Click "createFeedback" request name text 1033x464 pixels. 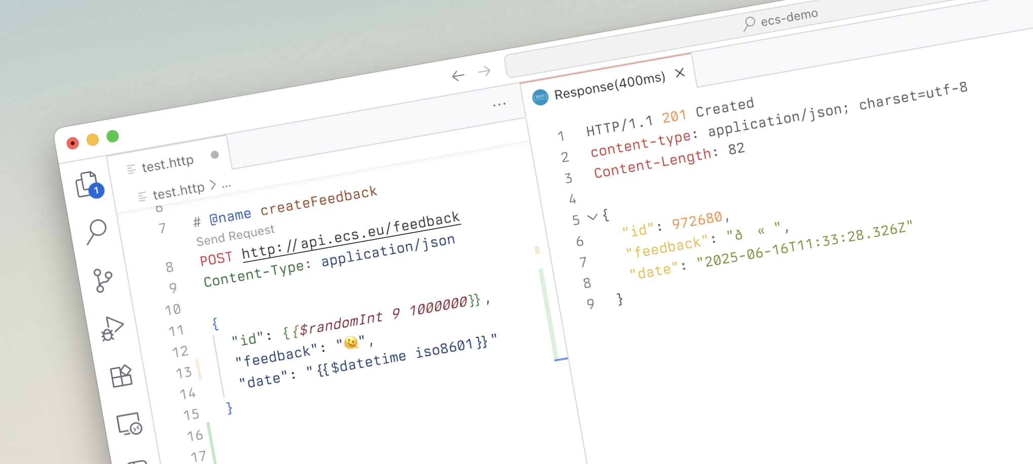tap(319, 200)
